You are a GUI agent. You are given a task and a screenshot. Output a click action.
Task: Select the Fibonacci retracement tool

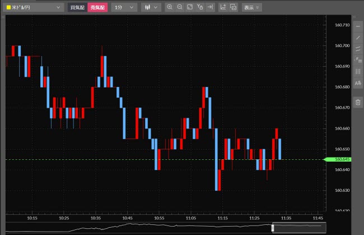[358, 60]
